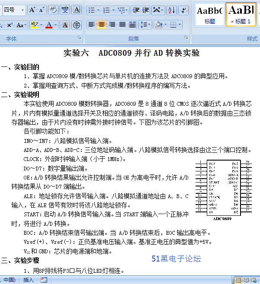This screenshot has height=284, width=260.
Task: Open the Paragraph dialog launcher
Action: [x=186, y=38]
